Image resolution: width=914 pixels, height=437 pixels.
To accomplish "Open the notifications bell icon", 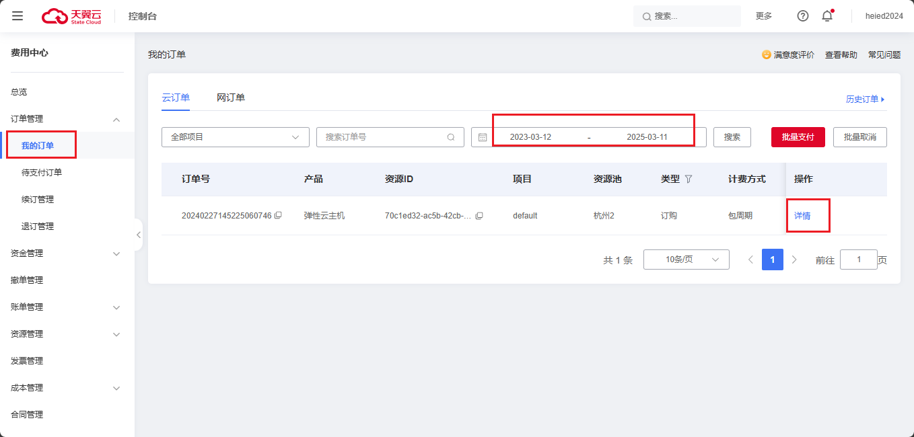I will coord(827,16).
